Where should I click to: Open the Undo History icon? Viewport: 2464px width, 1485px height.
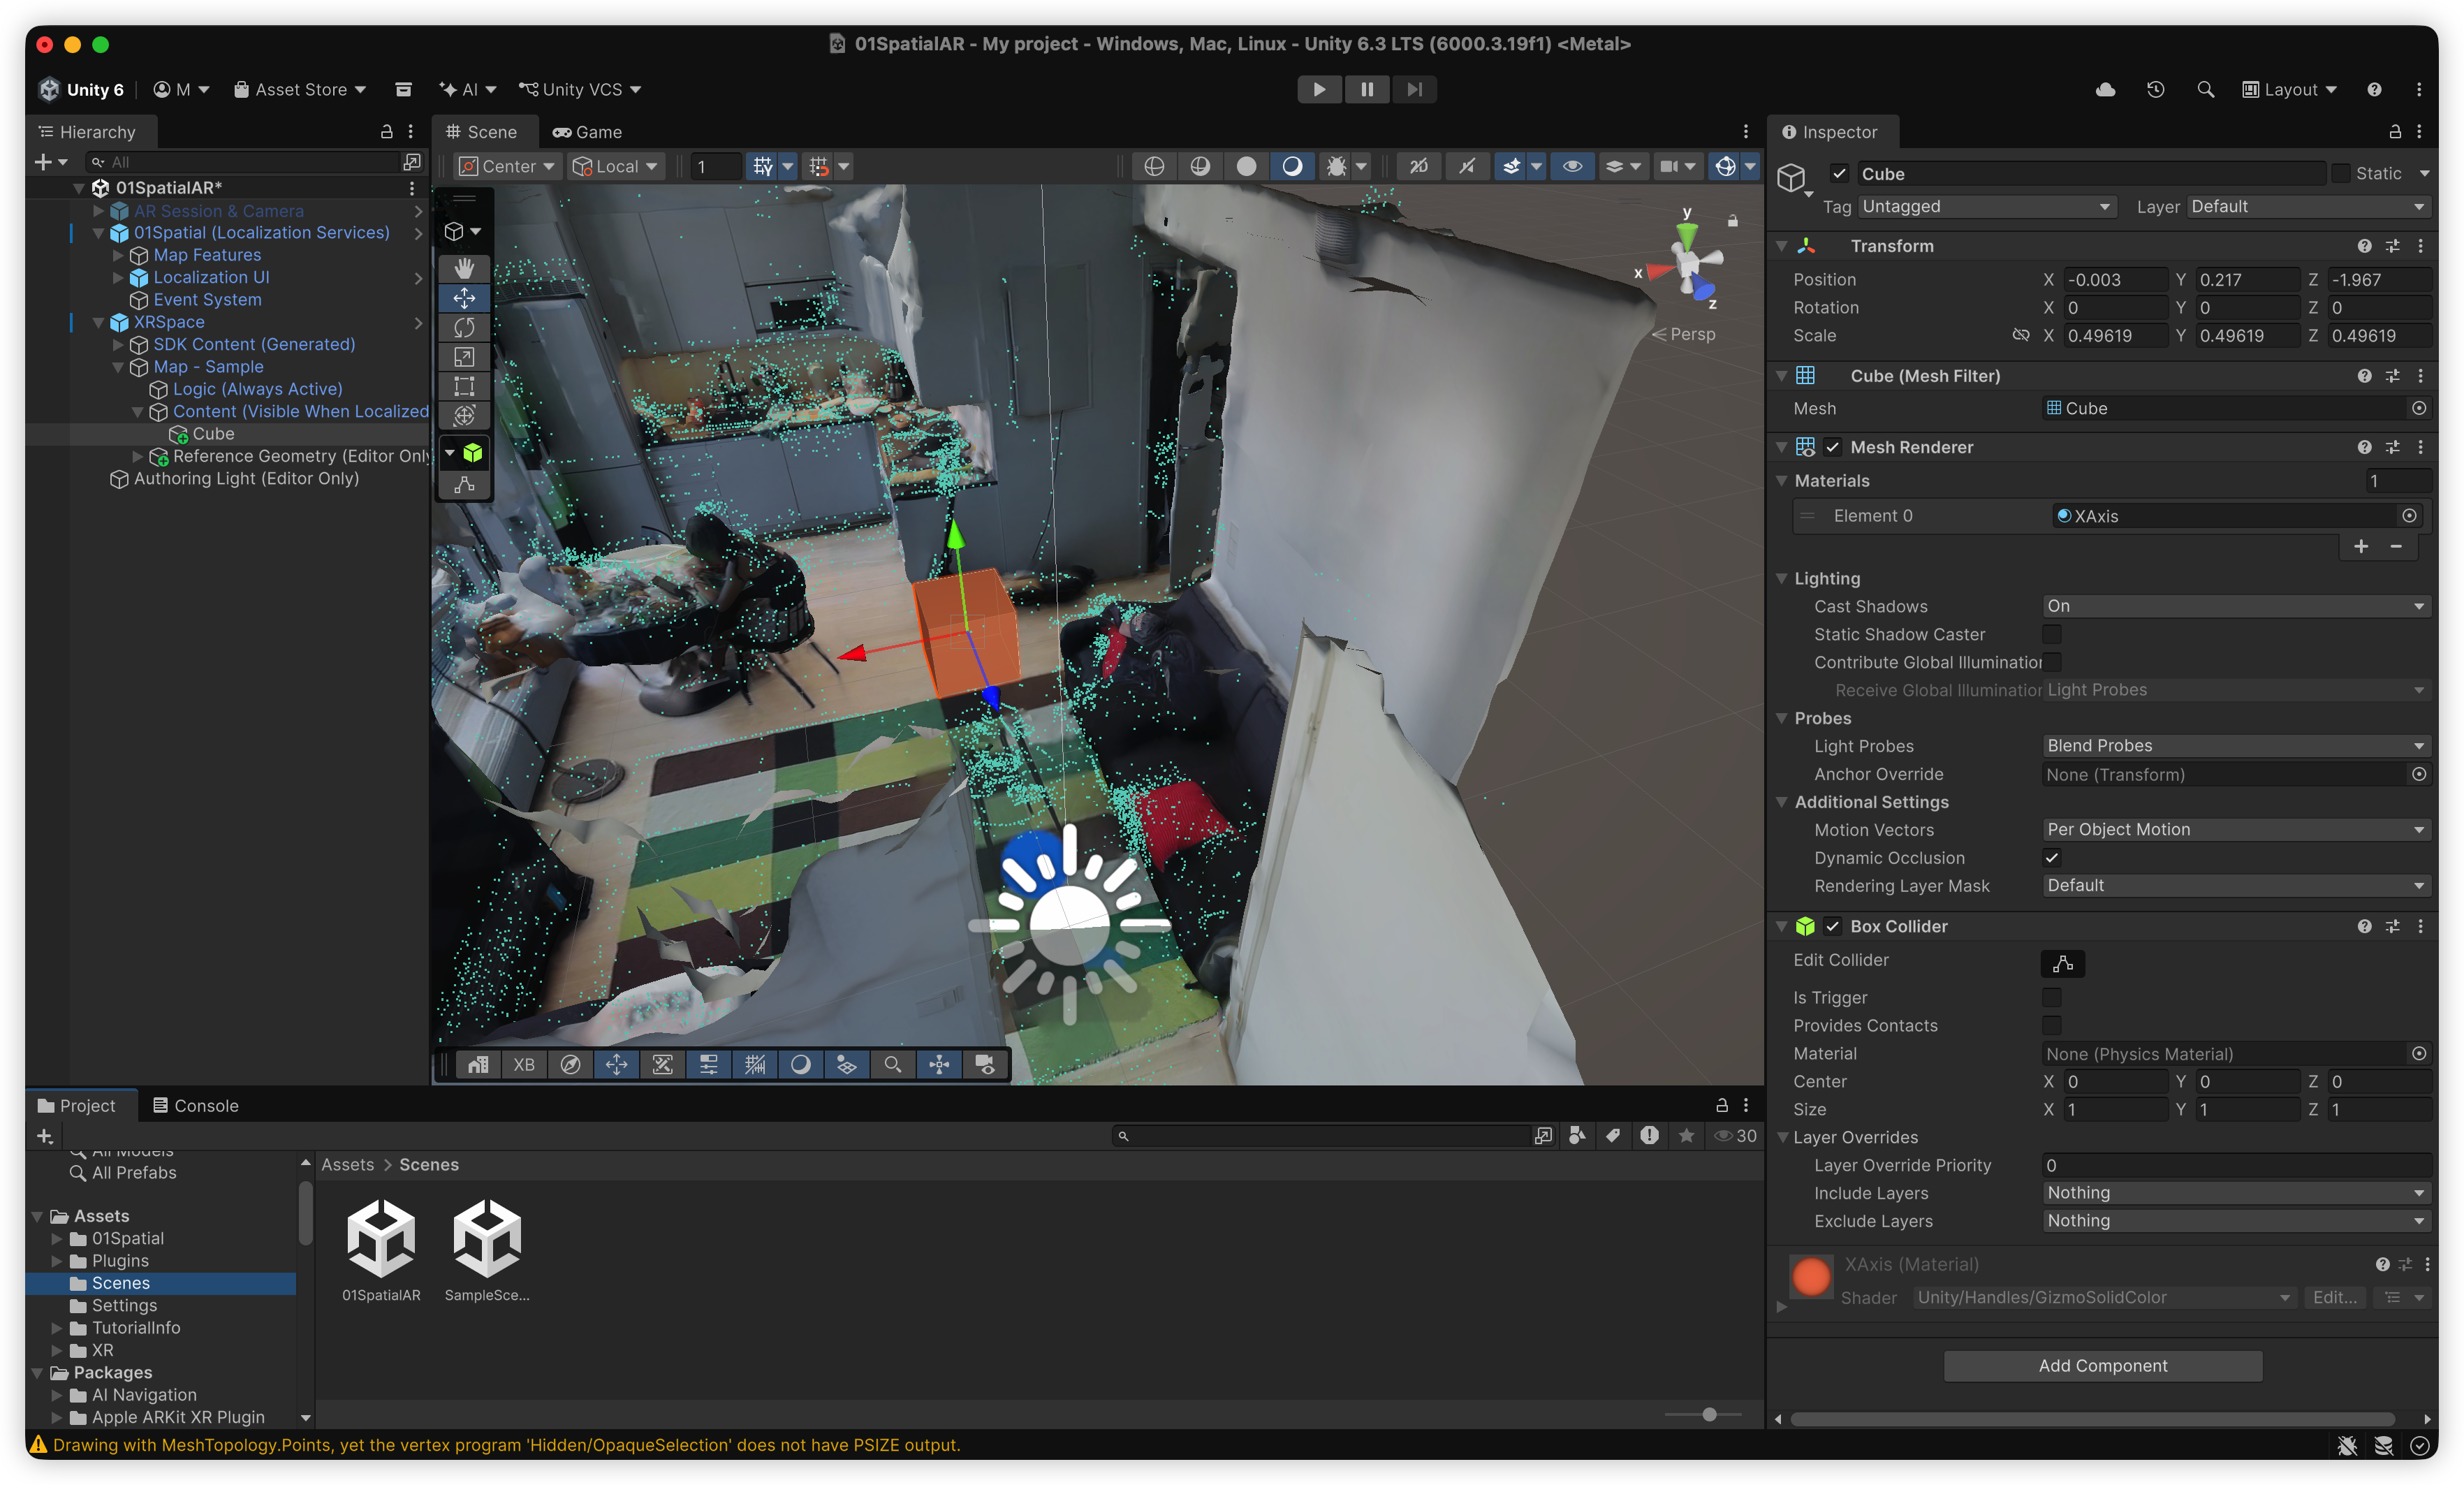2155,89
